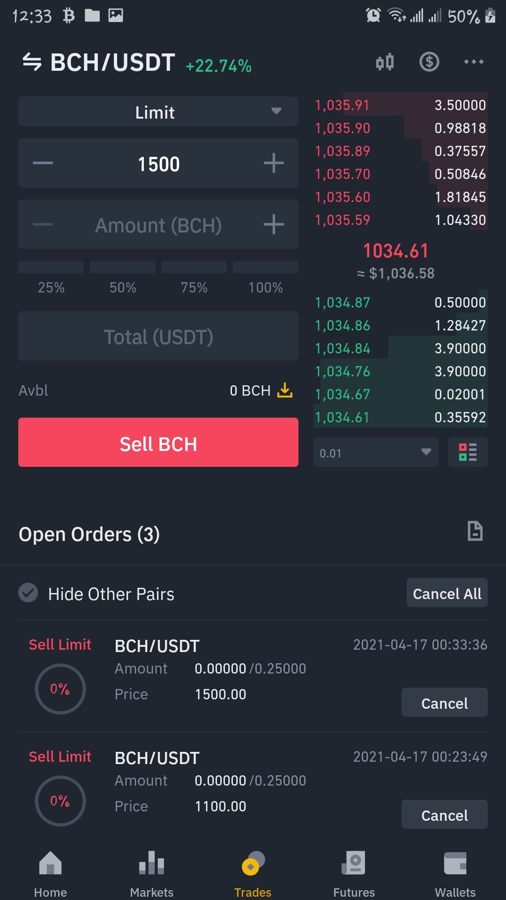The width and height of the screenshot is (506, 900).
Task: Tap the swap arrows beside BCH/USDT
Action: [32, 62]
